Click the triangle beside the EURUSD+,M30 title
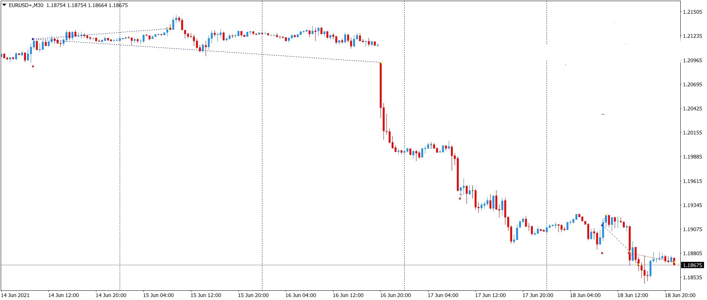 coord(4,5)
